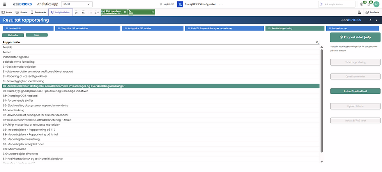Toggle the Insight Advisor tab
This screenshot has width=382, height=172.
[x=60, y=12]
